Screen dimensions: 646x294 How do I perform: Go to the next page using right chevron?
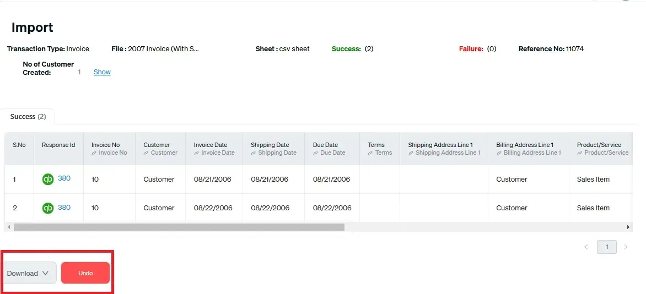click(x=626, y=247)
